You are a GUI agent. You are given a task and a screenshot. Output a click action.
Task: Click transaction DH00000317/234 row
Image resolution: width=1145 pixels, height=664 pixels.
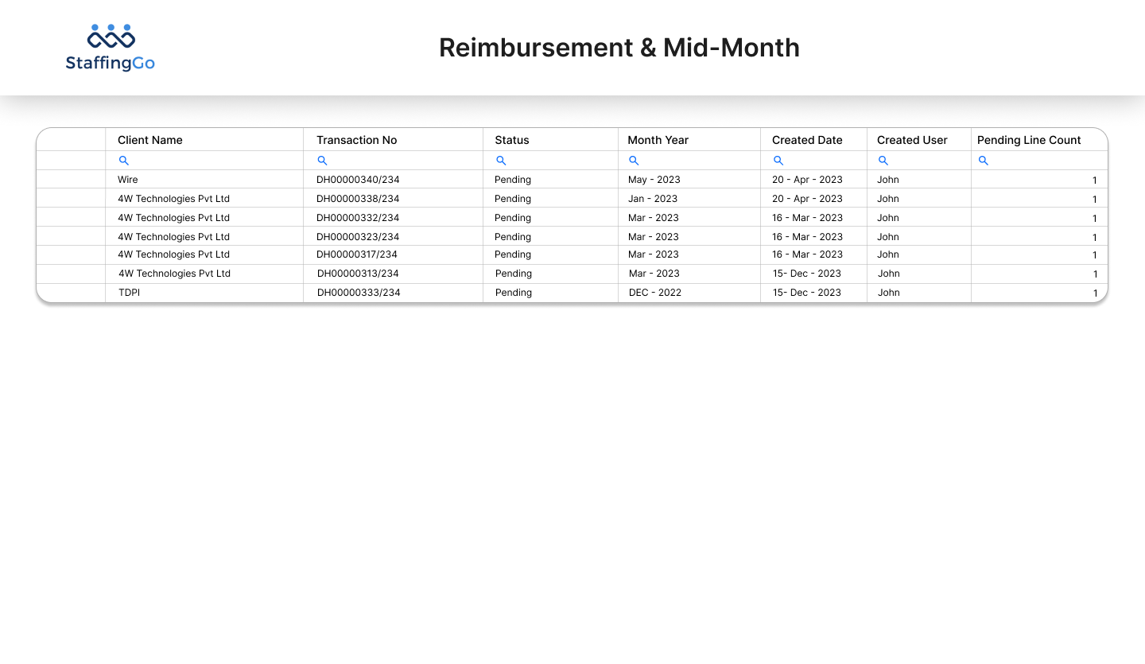[x=356, y=254]
